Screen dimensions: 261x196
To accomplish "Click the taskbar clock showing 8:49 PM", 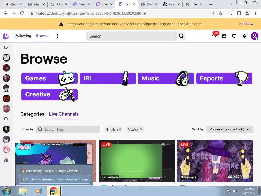I will coord(248,191).
